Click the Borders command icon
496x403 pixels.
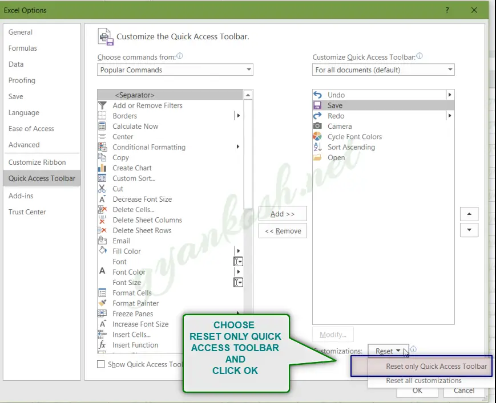click(x=102, y=116)
